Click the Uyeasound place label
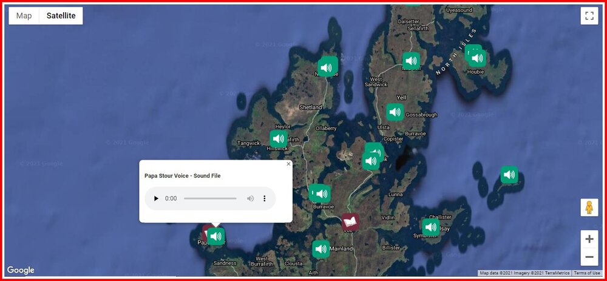 (459, 10)
